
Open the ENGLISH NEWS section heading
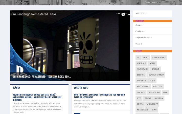point(81,88)
